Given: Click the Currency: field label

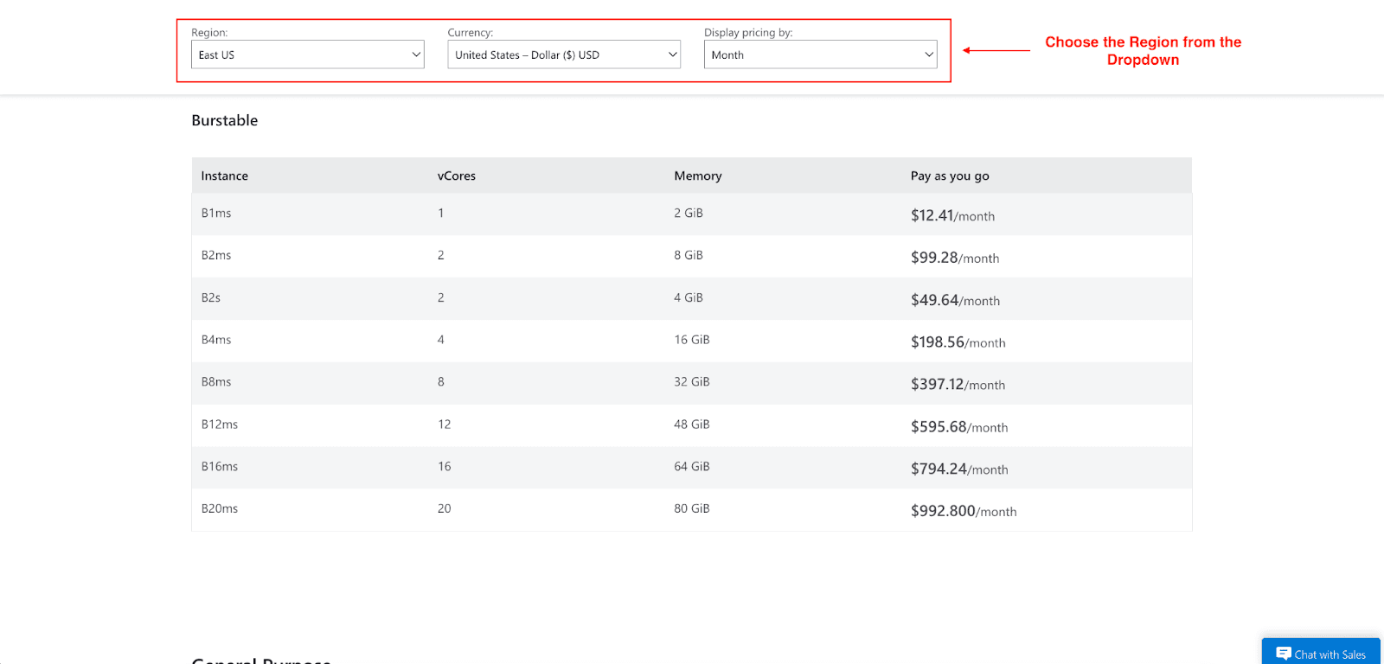Looking at the screenshot, I should [x=471, y=32].
